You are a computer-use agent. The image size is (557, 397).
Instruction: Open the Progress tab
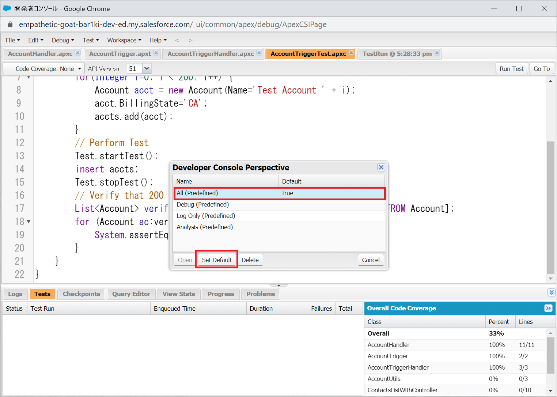coord(221,294)
